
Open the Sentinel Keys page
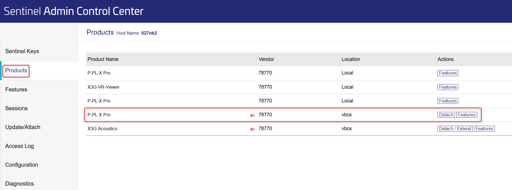point(22,51)
